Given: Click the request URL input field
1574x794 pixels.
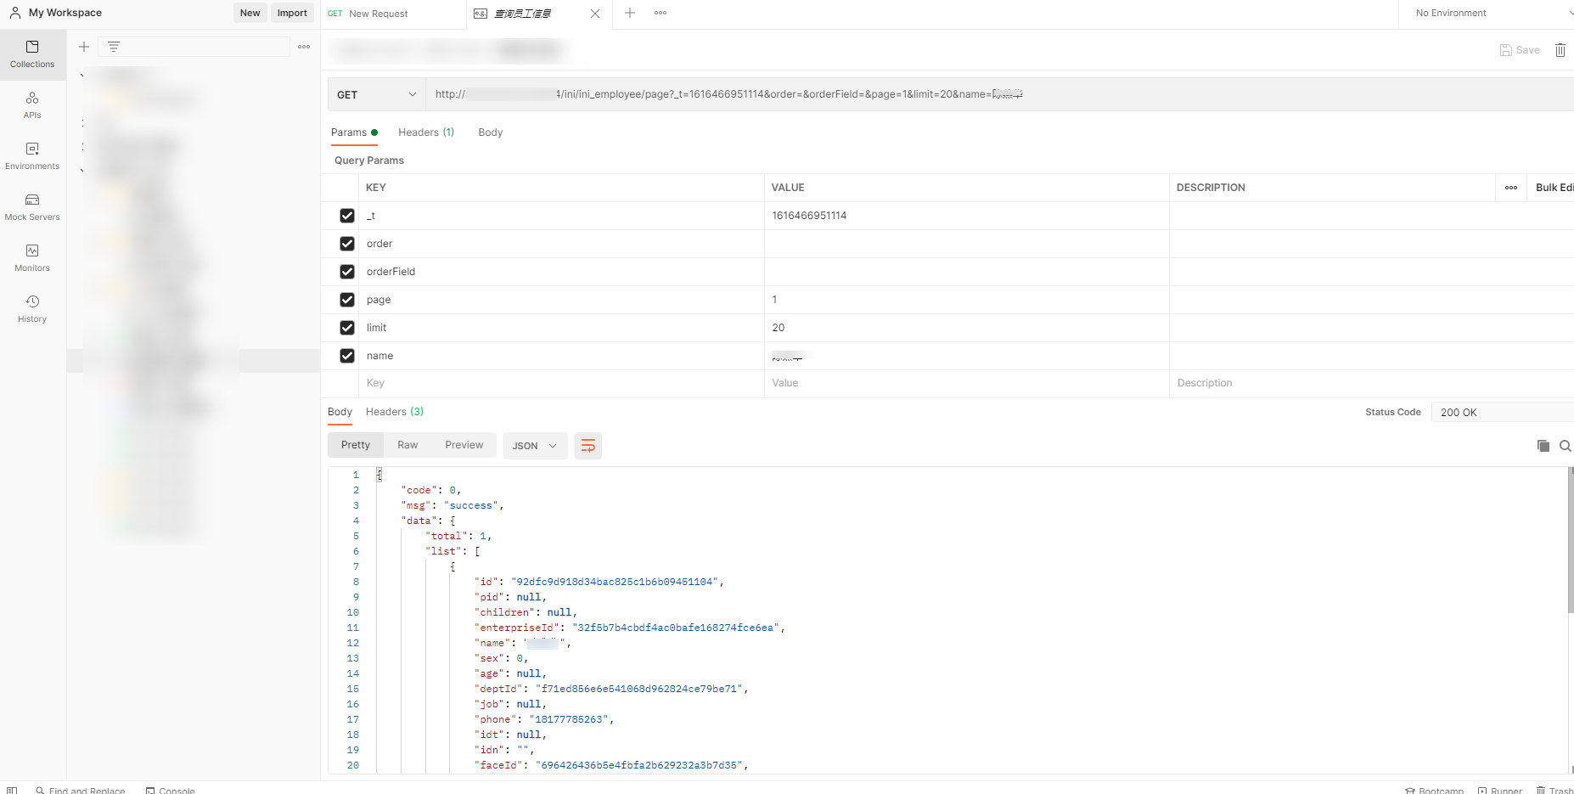Looking at the screenshot, I should pos(849,94).
